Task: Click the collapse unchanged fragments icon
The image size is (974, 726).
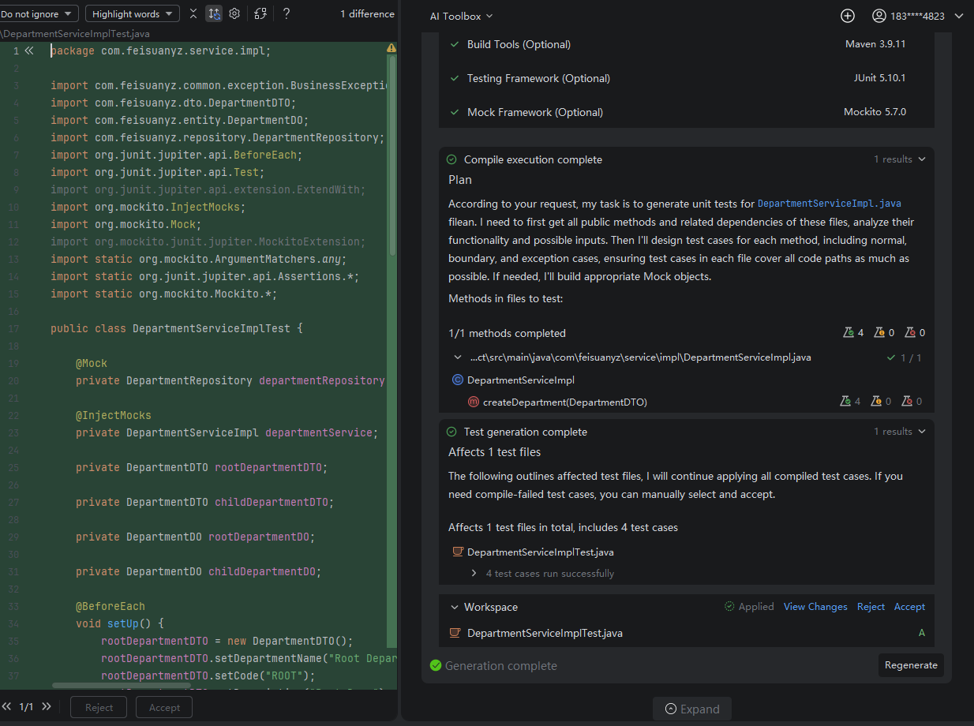Action: (193, 13)
